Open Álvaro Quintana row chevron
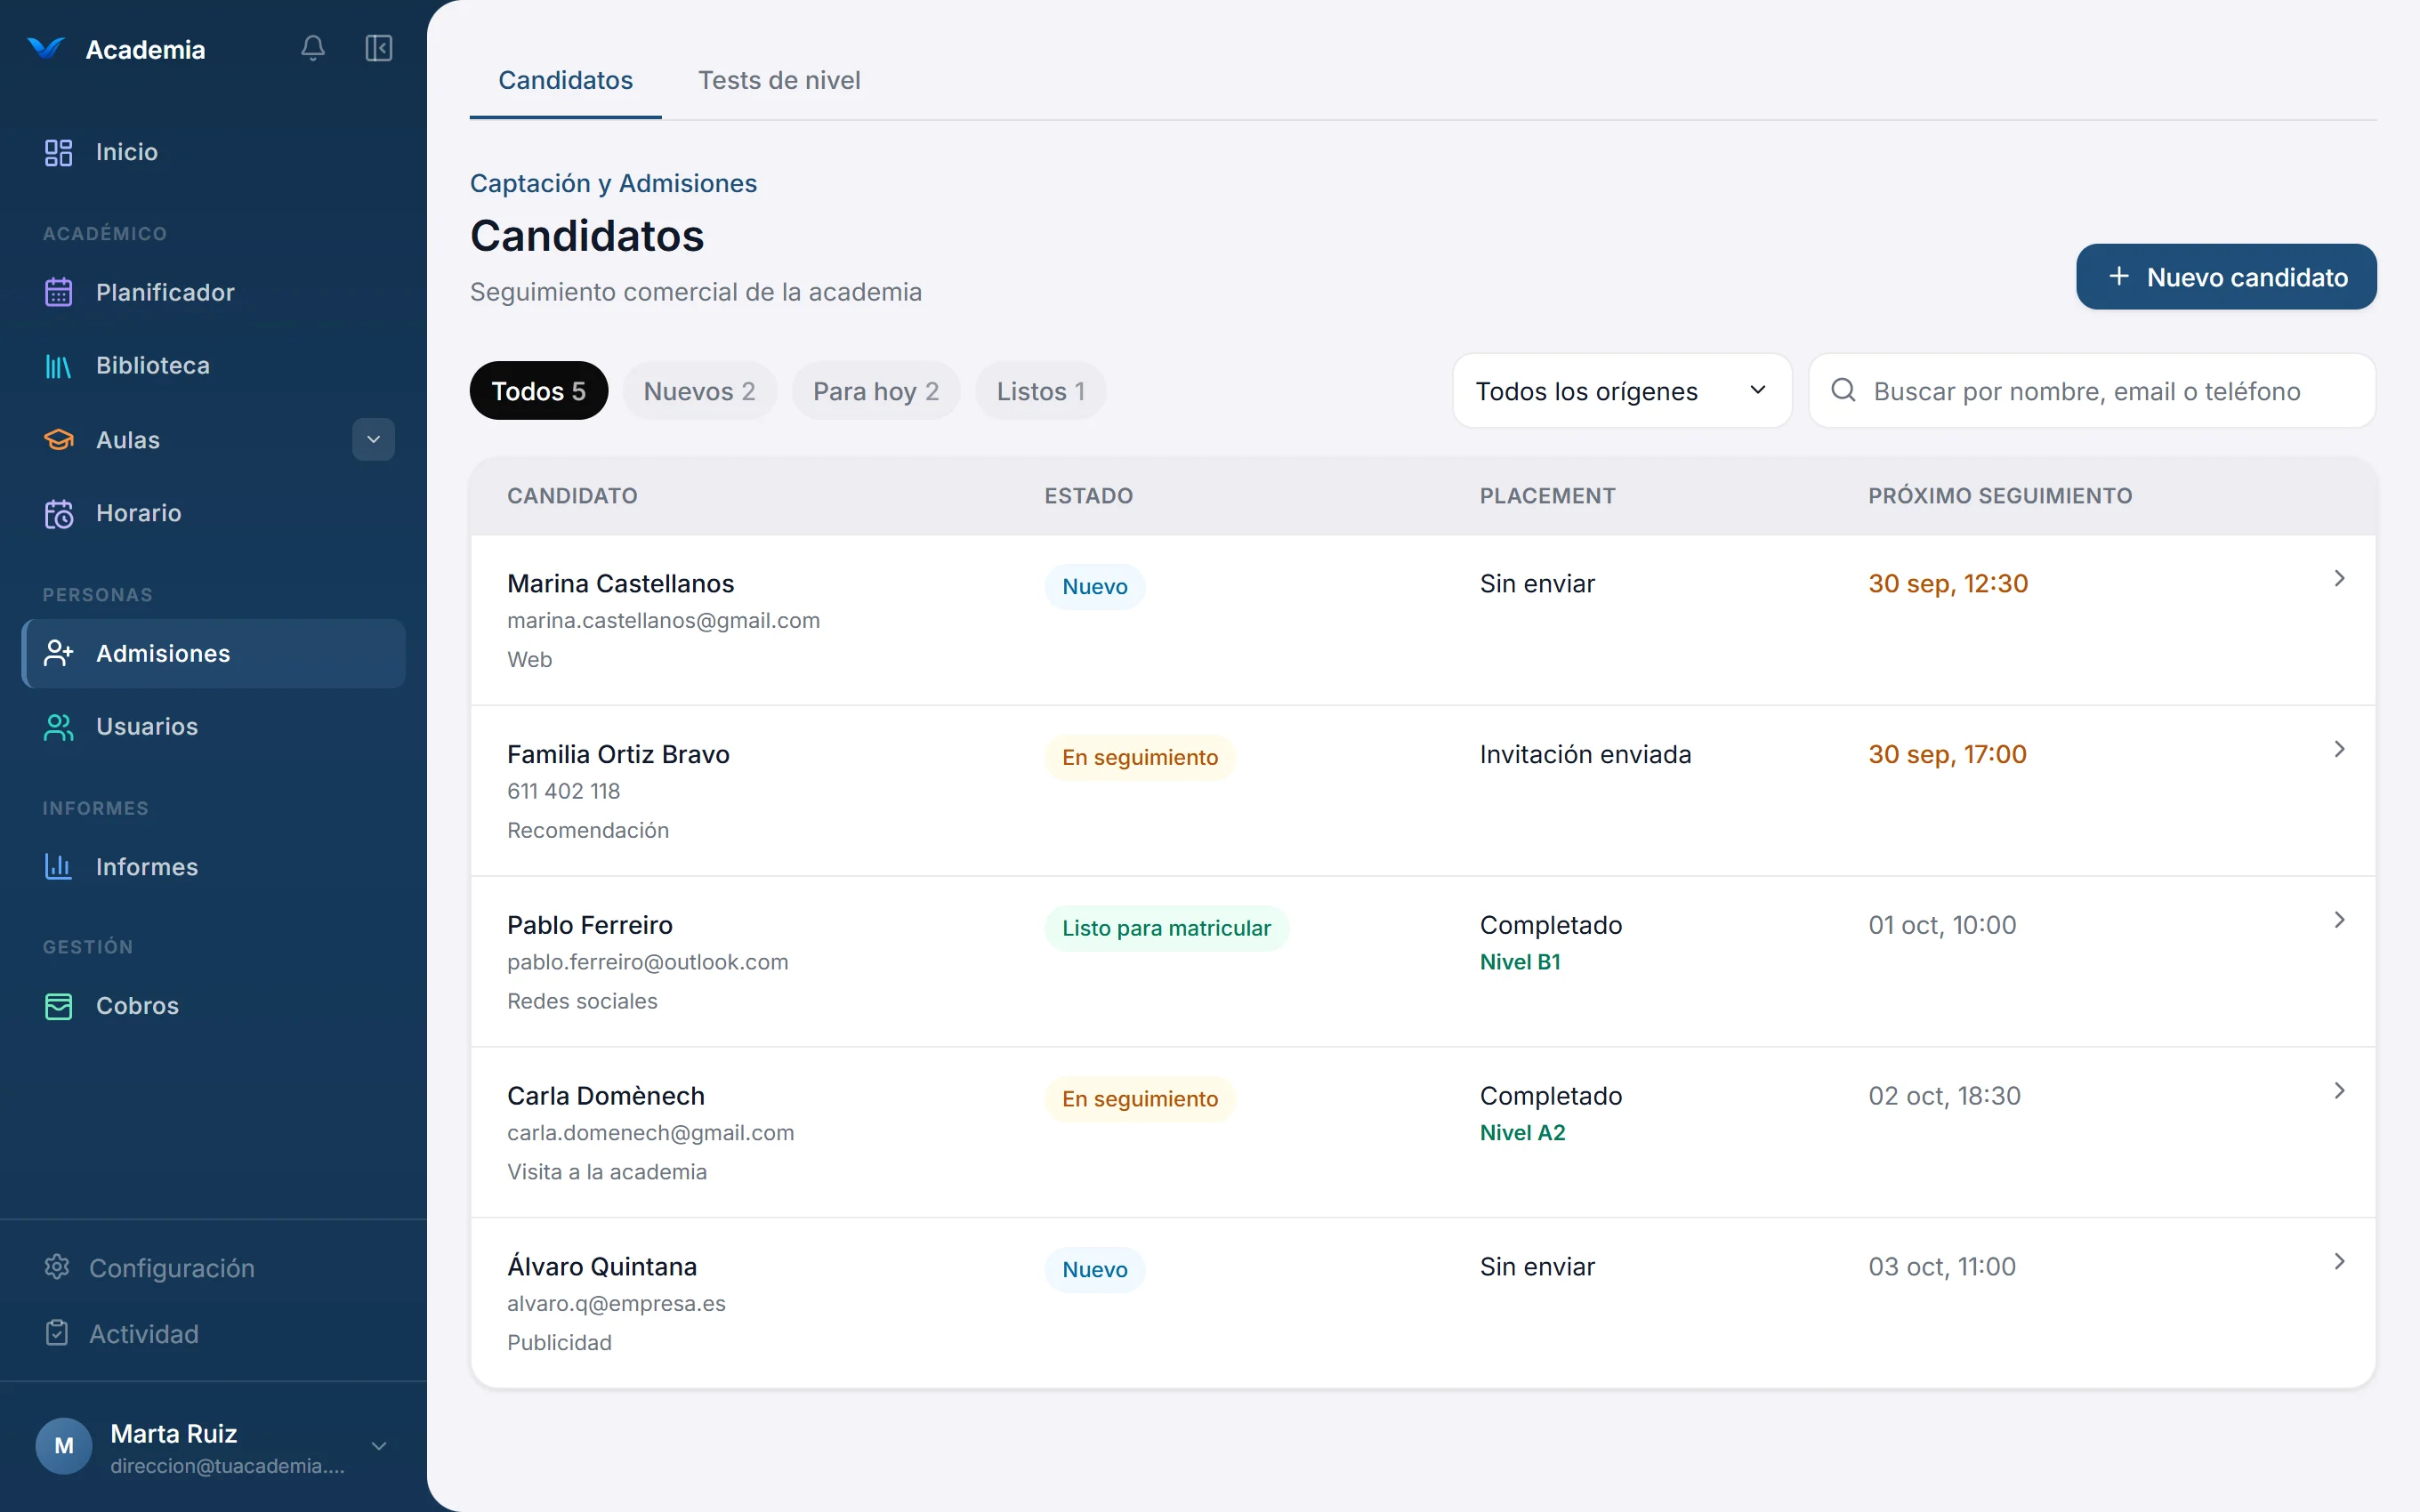Image resolution: width=2420 pixels, height=1512 pixels. pos(2339,1262)
